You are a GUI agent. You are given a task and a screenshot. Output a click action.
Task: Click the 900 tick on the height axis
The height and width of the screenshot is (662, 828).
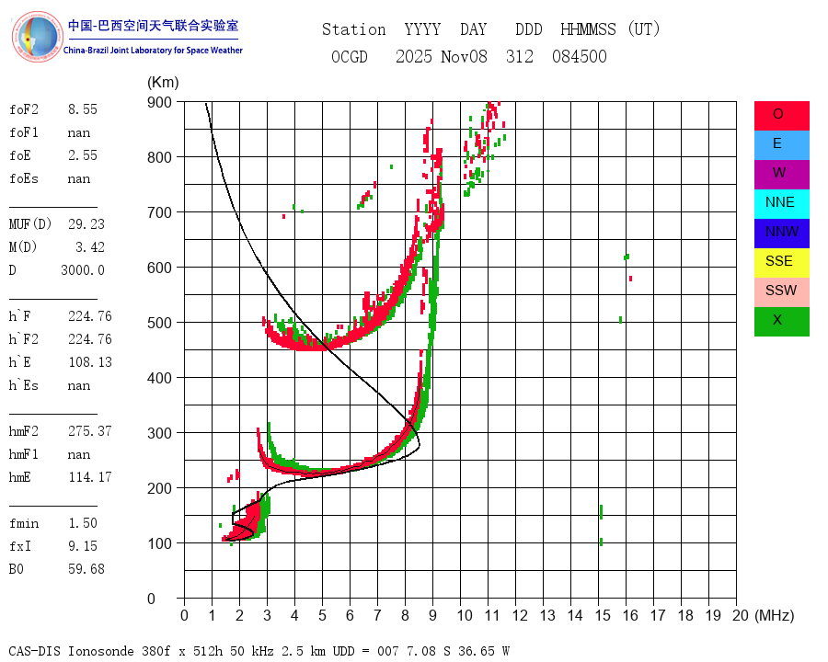click(159, 102)
